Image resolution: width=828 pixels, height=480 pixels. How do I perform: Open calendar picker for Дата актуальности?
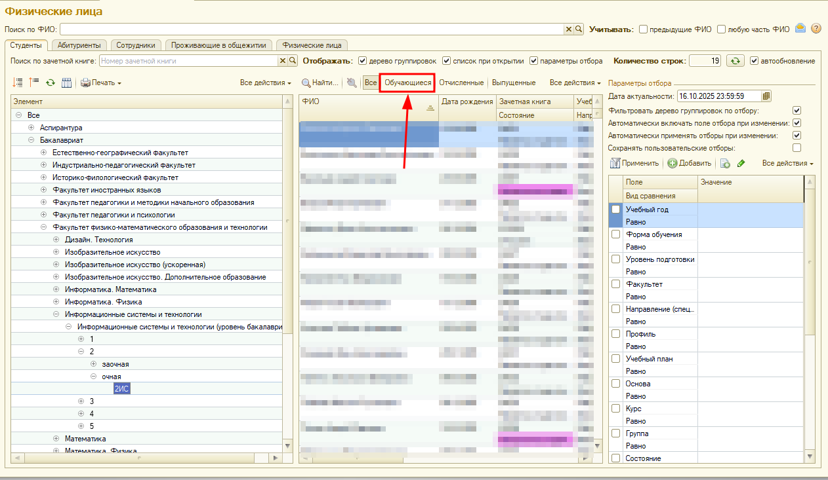point(766,96)
